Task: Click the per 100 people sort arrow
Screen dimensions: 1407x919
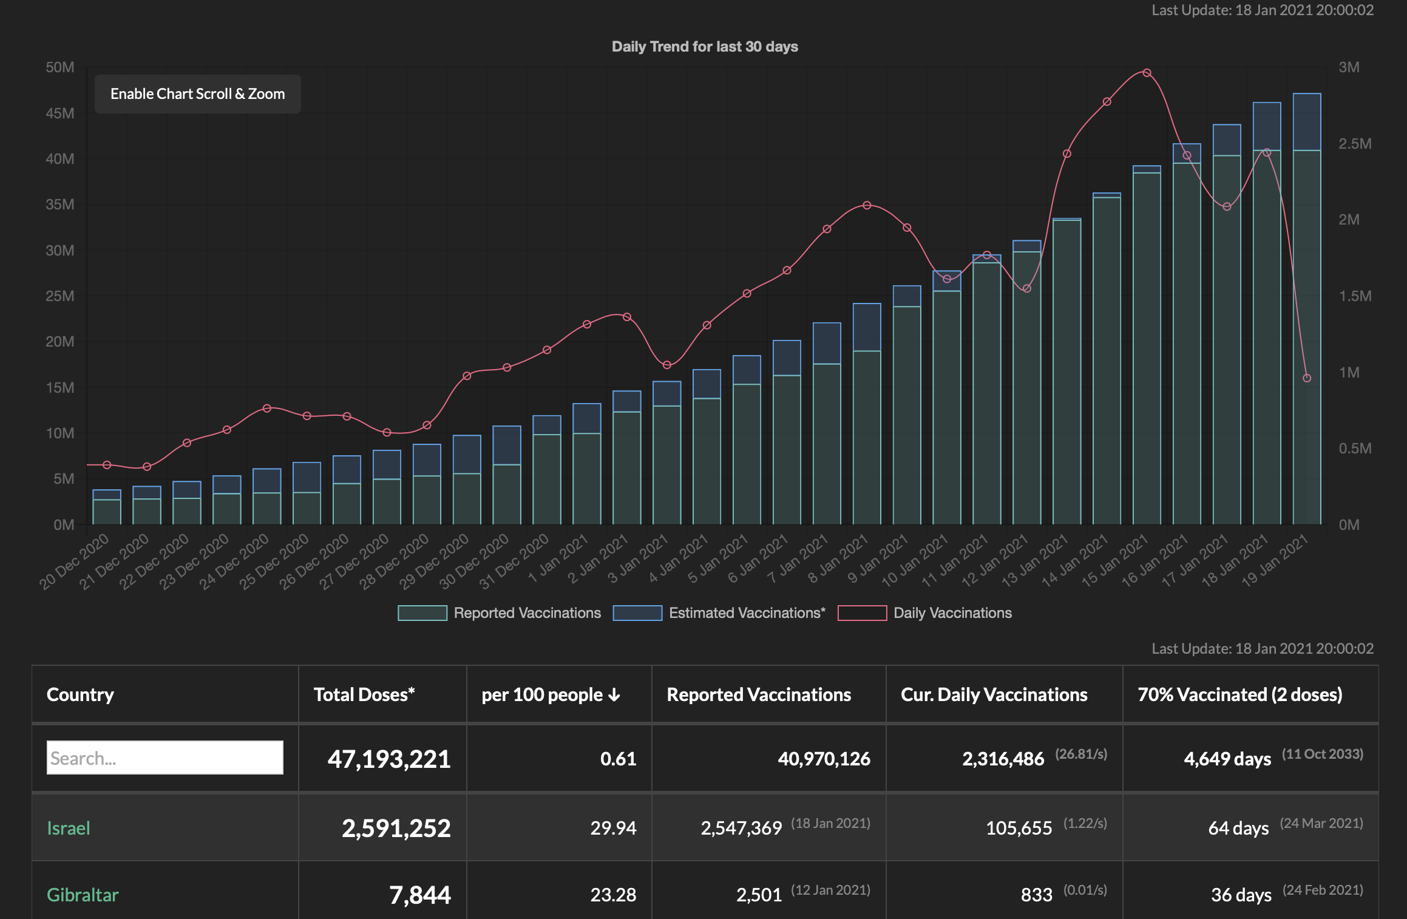Action: tap(614, 695)
